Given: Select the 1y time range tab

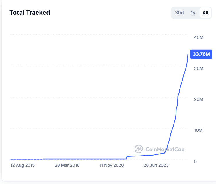Looking at the screenshot, I should point(193,13).
